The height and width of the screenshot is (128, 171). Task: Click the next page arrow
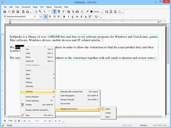45,121
